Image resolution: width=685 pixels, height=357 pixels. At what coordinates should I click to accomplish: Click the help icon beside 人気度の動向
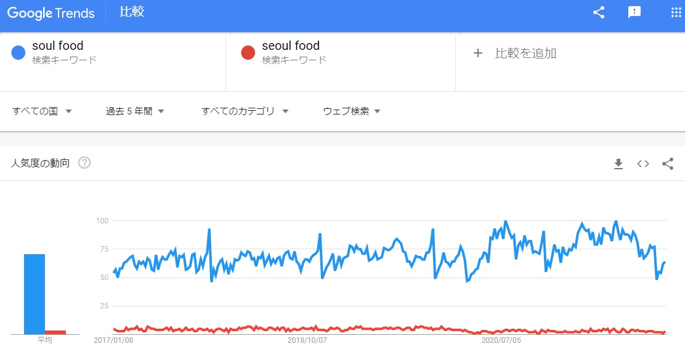pyautogui.click(x=84, y=163)
